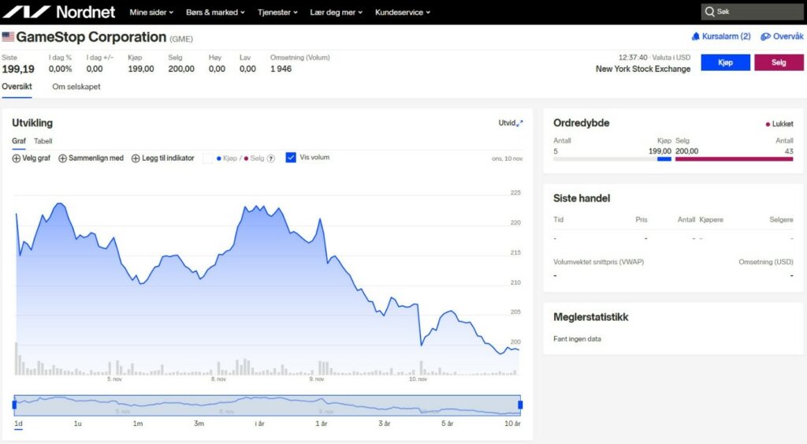
Task: Click the Kjøp/Selg help question mark
Action: [271, 159]
